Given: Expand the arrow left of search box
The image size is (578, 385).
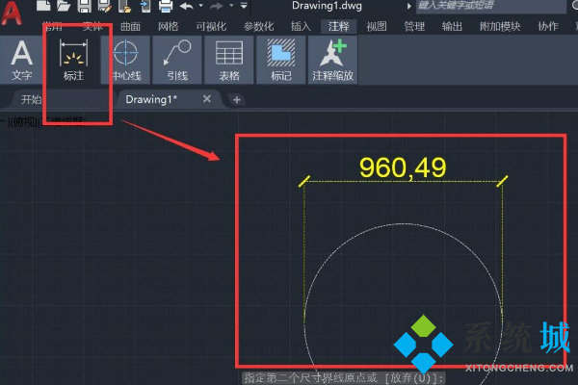Looking at the screenshot, I should [x=409, y=7].
